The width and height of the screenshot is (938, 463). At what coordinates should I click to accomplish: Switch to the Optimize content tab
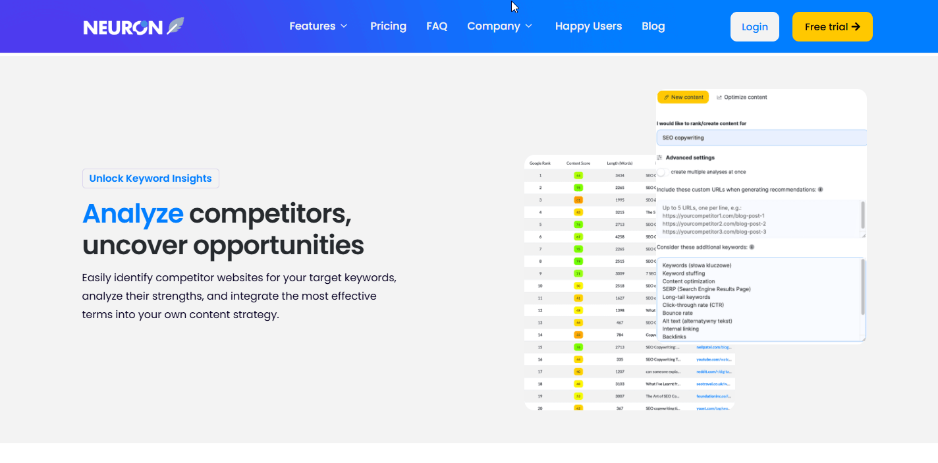pyautogui.click(x=742, y=97)
